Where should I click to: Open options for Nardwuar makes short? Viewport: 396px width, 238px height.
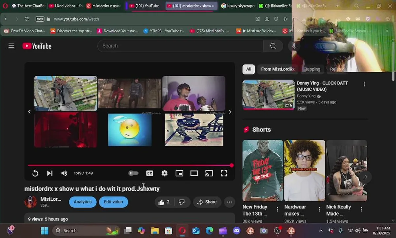click(319, 209)
